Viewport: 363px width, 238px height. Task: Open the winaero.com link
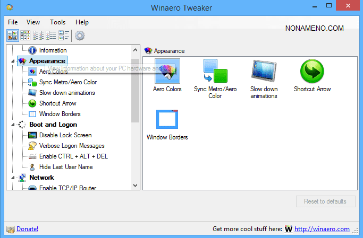(x=323, y=229)
